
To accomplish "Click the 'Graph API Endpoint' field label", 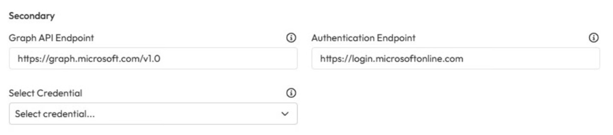I will [x=51, y=38].
